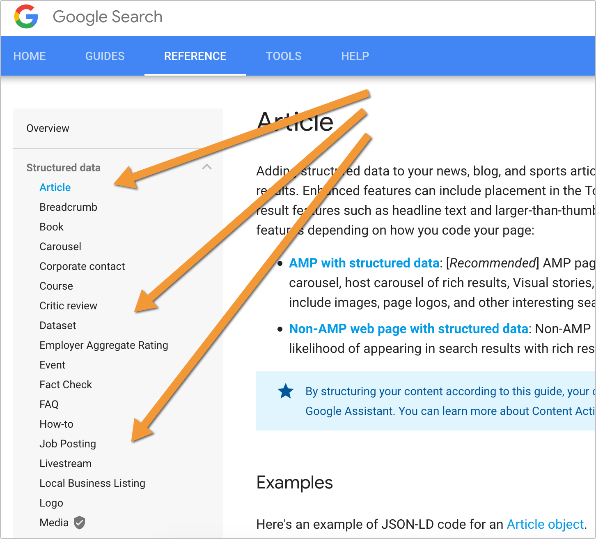Click the REFERENCE tab
Viewport: 596px width, 539px height.
pos(195,56)
